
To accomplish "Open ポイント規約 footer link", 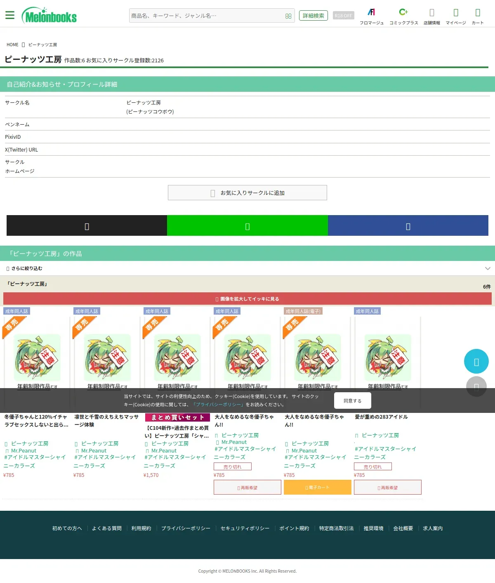I will click(294, 528).
